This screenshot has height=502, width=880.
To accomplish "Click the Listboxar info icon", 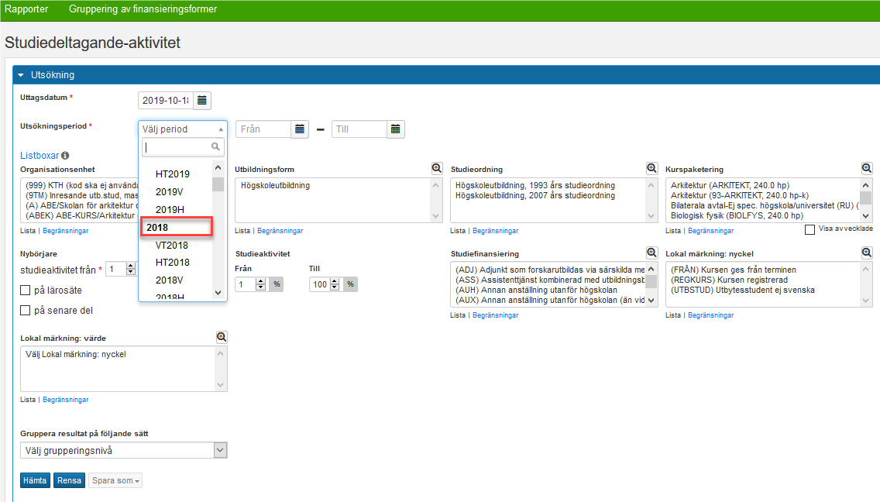I will click(65, 156).
